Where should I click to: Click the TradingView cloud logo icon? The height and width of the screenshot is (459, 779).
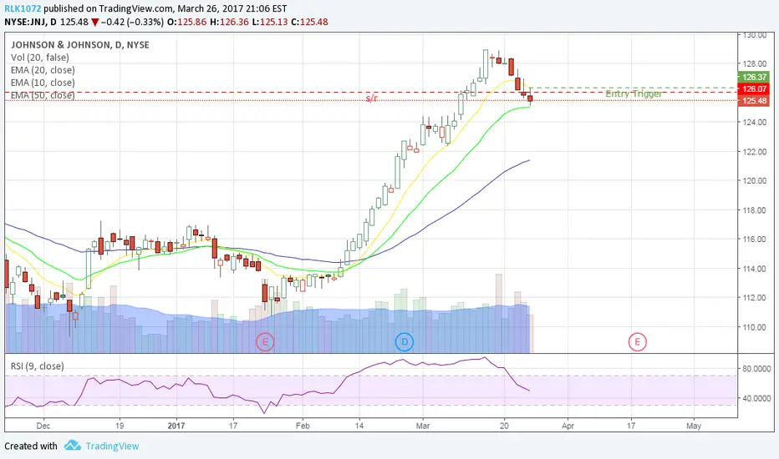point(73,445)
